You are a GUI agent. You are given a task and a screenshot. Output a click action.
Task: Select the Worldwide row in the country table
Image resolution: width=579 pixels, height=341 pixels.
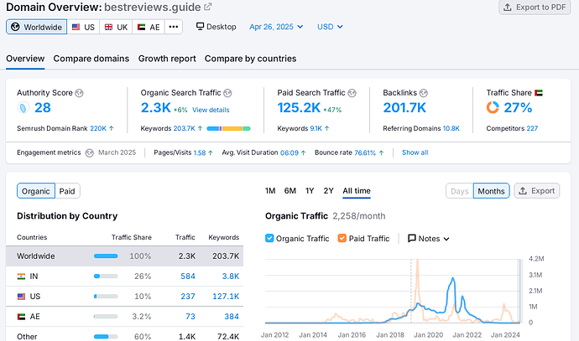(124, 256)
